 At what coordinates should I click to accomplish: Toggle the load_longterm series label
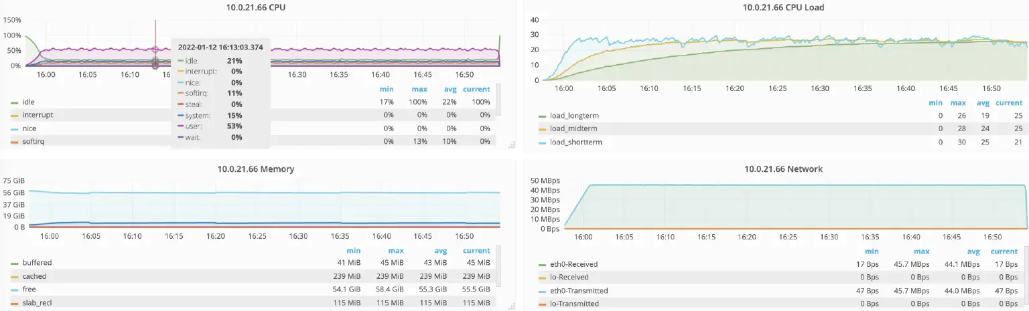pyautogui.click(x=573, y=116)
